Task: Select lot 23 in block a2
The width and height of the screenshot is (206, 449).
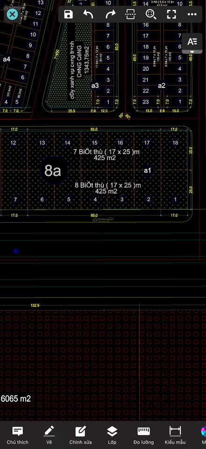Action: click(x=146, y=101)
